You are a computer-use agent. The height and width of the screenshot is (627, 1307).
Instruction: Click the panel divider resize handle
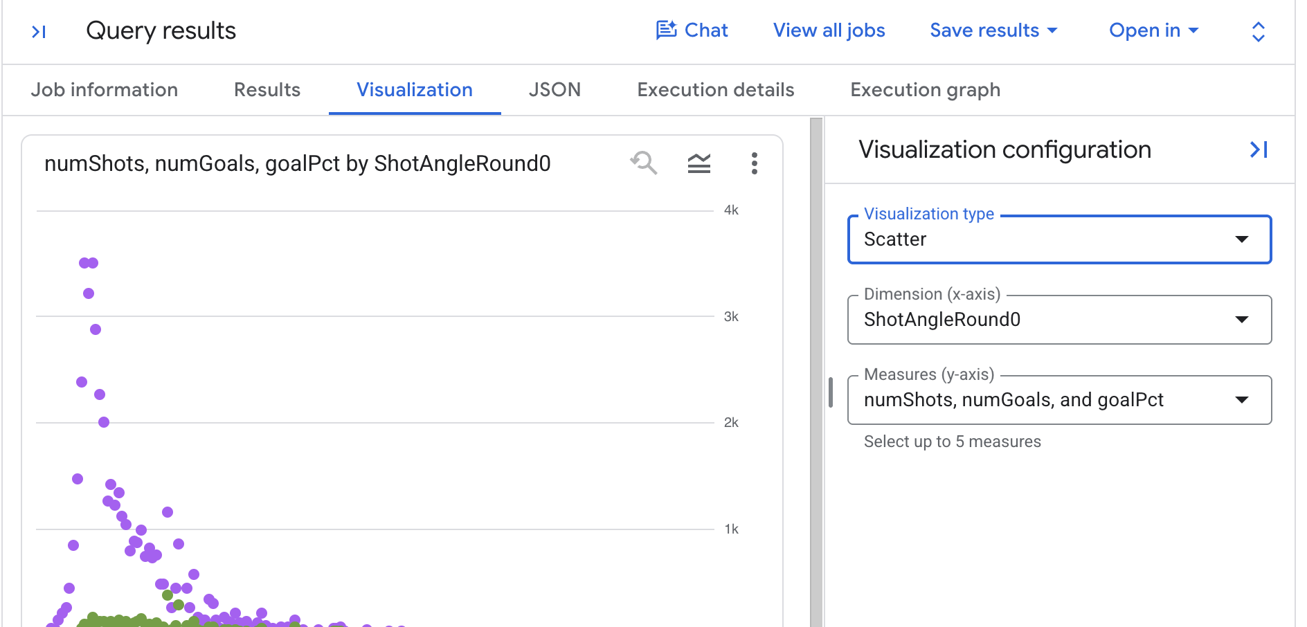(830, 392)
